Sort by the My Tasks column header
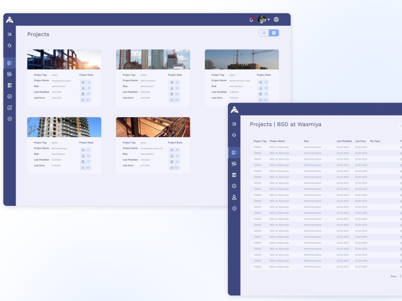 (375, 141)
